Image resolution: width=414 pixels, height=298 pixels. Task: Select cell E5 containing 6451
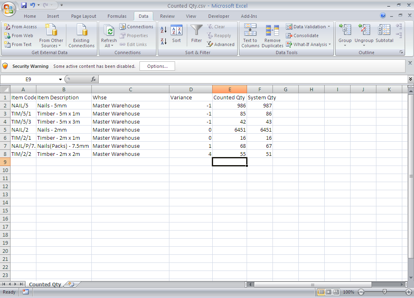(x=230, y=130)
